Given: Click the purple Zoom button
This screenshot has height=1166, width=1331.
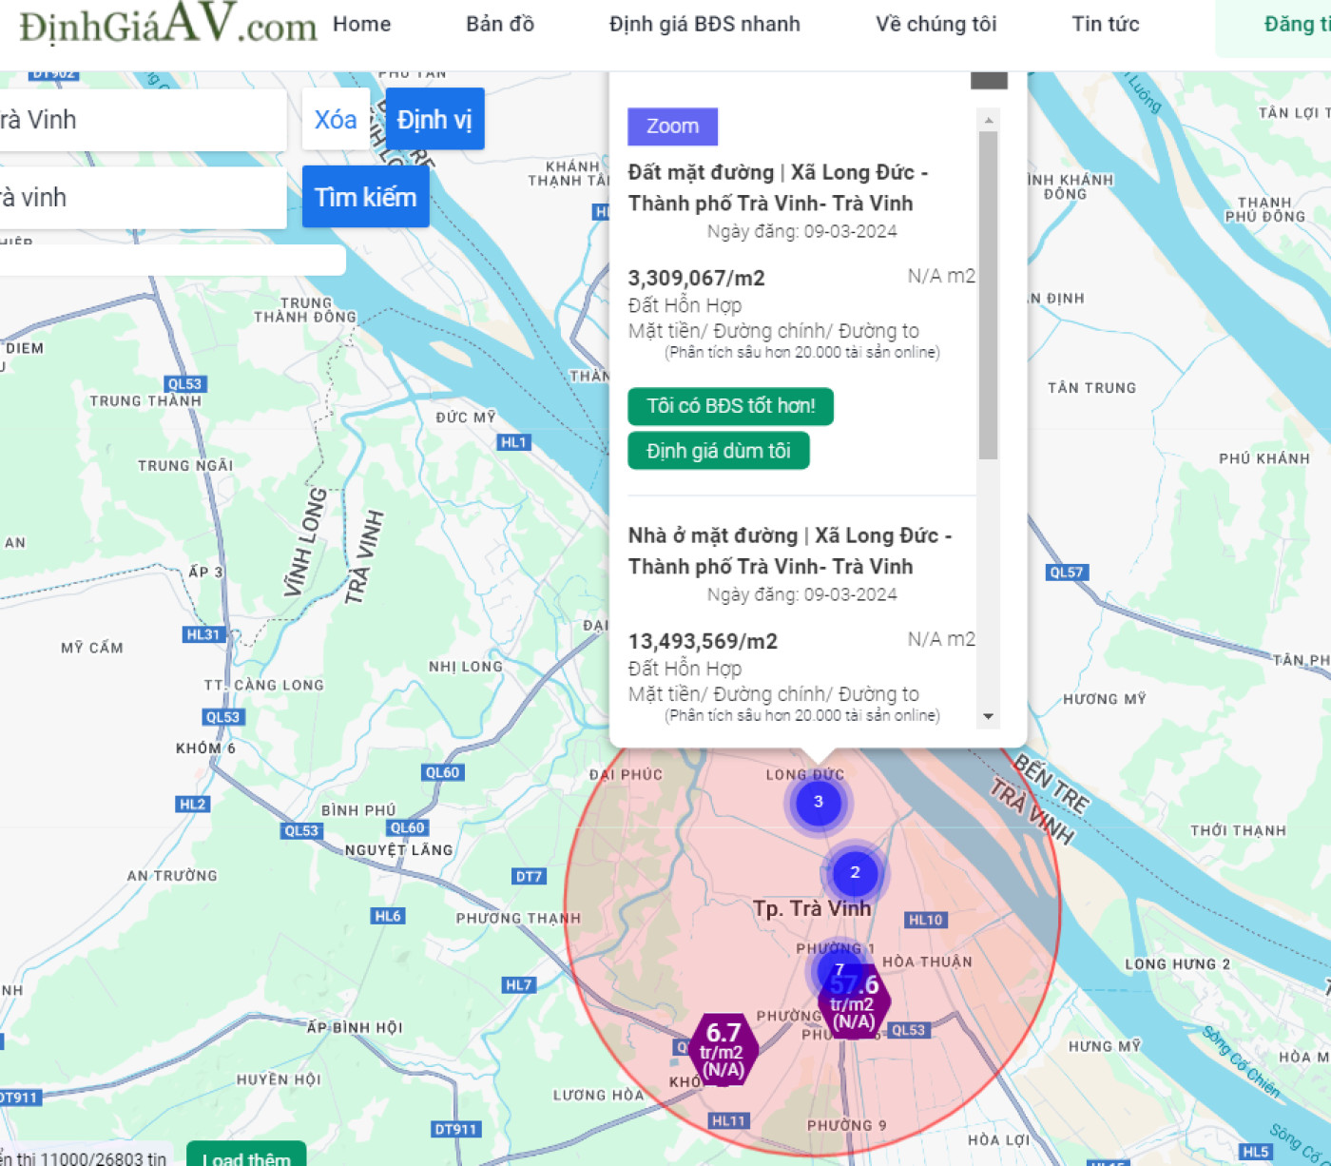Looking at the screenshot, I should pyautogui.click(x=672, y=126).
